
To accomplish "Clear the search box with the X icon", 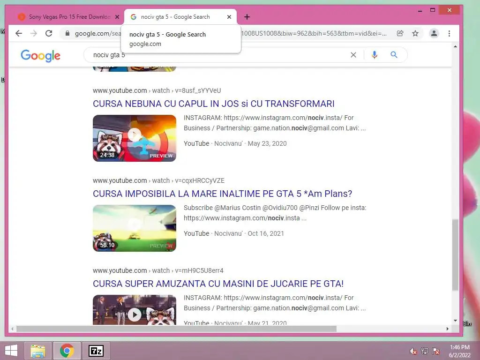I will [353, 55].
